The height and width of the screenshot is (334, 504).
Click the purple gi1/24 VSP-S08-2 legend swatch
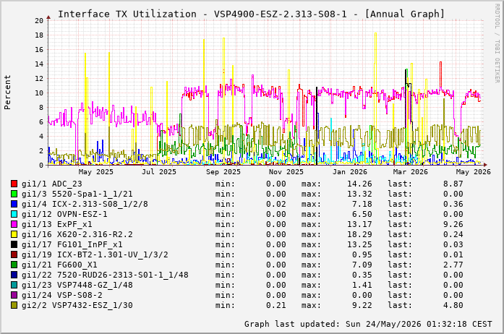click(x=14, y=295)
